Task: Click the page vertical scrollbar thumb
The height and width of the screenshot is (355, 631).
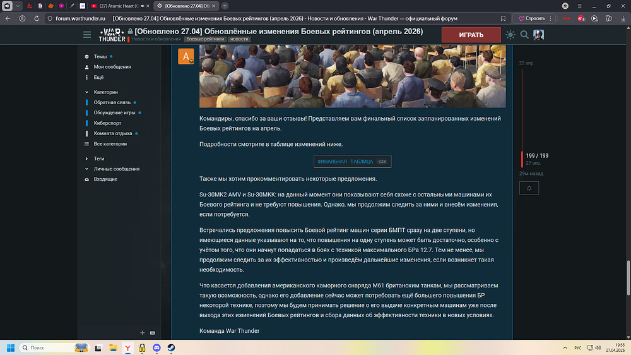Action: pos(628,278)
